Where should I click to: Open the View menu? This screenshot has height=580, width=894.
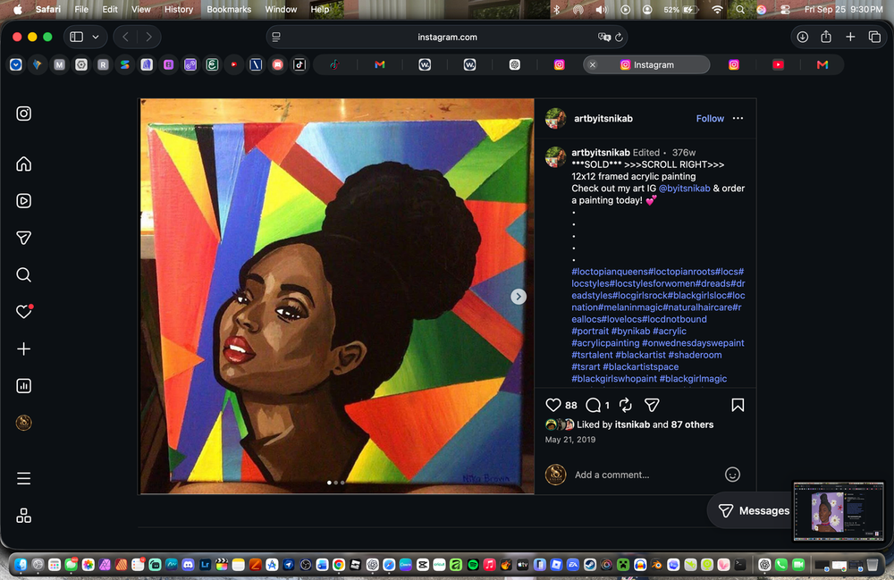(141, 9)
